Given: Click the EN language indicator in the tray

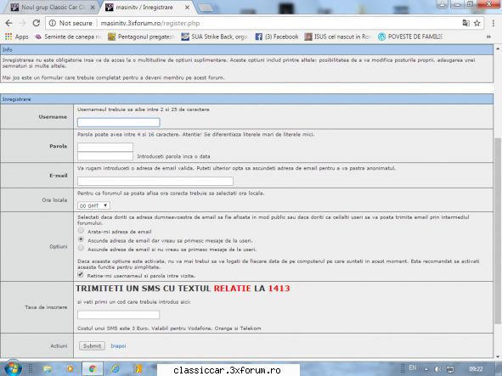Looking at the screenshot, I should pos(413,368).
